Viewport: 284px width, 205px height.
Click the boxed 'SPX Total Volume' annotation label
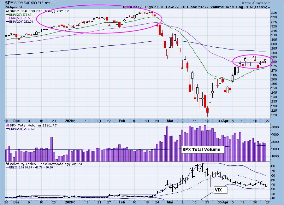click(x=203, y=149)
